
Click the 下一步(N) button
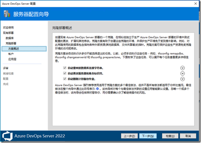point(148,136)
